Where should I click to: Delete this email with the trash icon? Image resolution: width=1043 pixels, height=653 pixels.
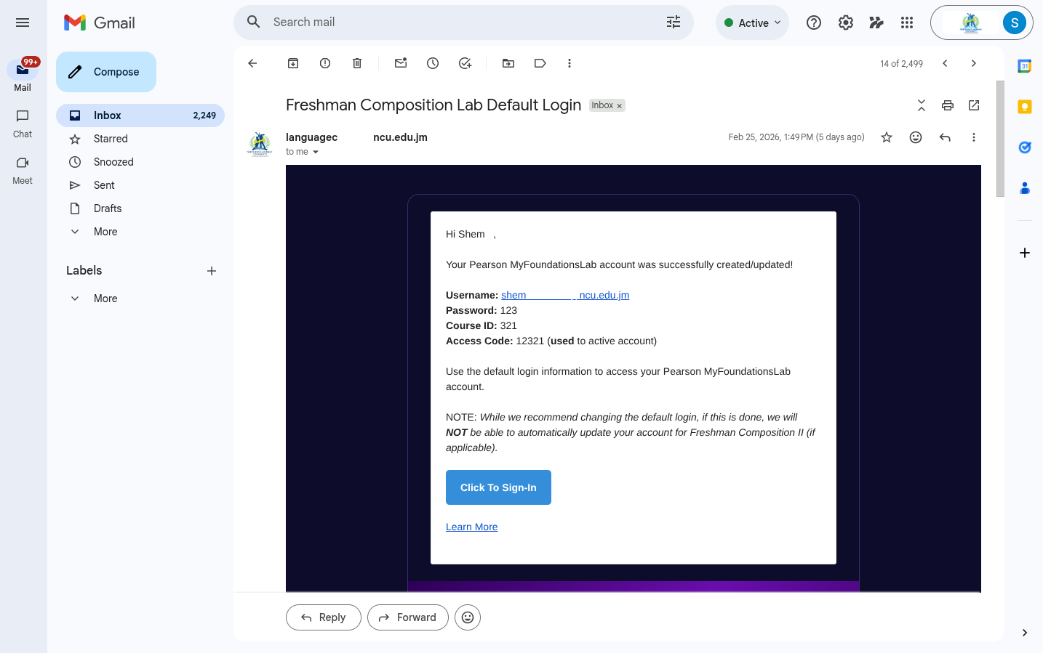click(x=356, y=63)
